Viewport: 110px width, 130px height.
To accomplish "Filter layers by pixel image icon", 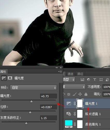I will [x=82, y=79].
